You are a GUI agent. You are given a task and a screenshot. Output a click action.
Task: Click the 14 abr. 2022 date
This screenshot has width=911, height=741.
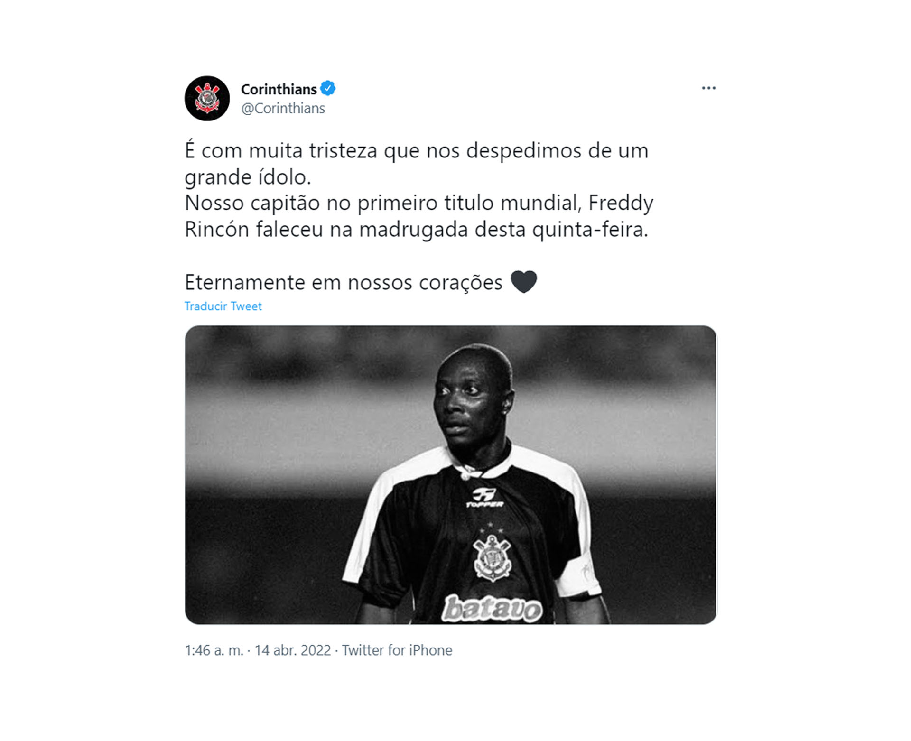point(293,650)
